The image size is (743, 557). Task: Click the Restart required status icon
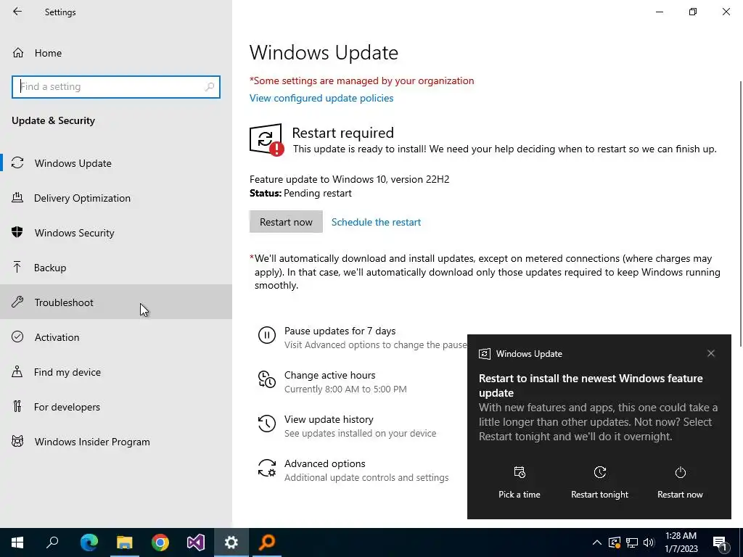266,140
